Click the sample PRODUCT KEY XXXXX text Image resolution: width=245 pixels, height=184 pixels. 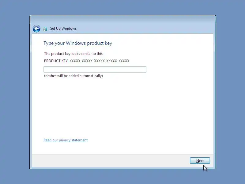[87, 61]
